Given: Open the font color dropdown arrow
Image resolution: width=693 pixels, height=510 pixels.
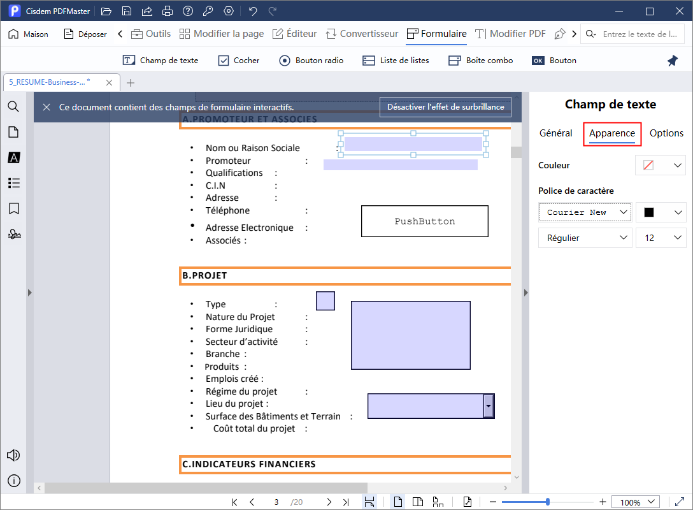Looking at the screenshot, I should click(x=678, y=212).
